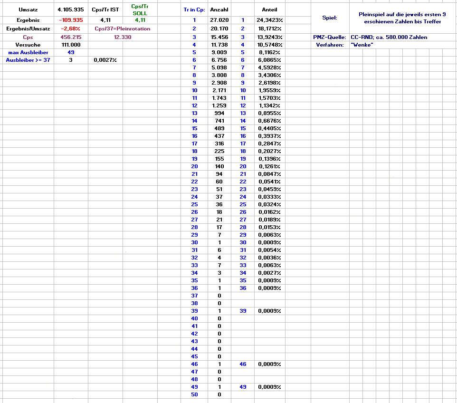Viewport: 457px width, 403px height.
Task: Select the Anzahl value 2.171
Action: tap(219, 90)
